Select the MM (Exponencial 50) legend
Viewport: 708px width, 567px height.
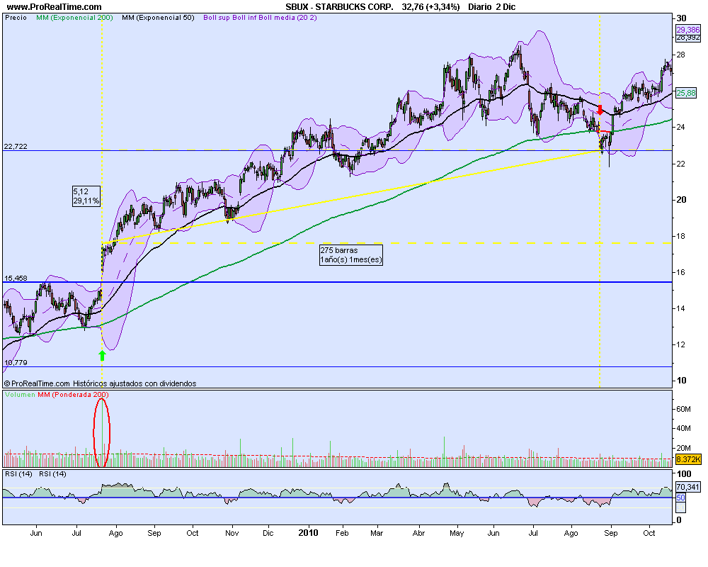(x=158, y=18)
